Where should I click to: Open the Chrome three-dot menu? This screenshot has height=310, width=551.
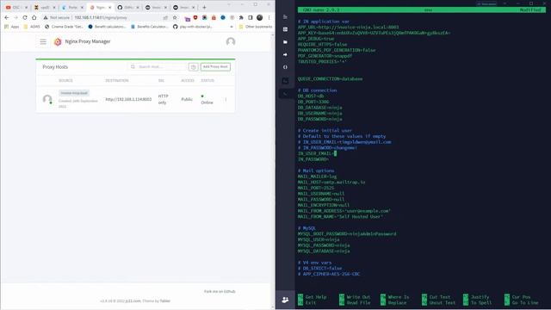[x=269, y=17]
